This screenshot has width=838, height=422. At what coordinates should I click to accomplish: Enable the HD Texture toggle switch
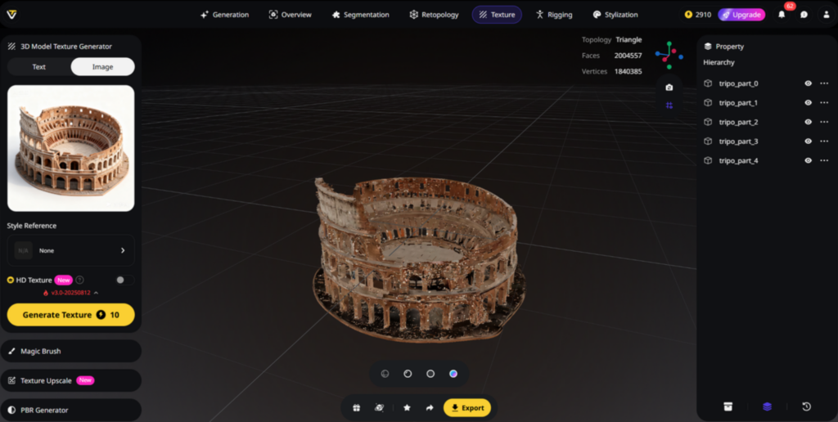[x=124, y=280]
